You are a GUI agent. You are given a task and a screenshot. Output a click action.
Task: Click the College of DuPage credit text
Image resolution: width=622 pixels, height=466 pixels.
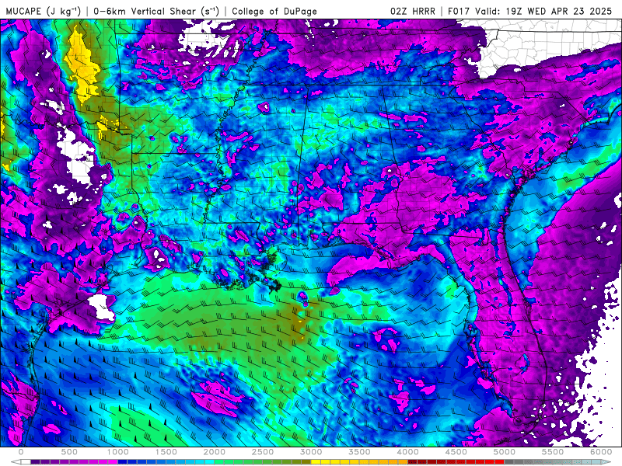(274, 11)
